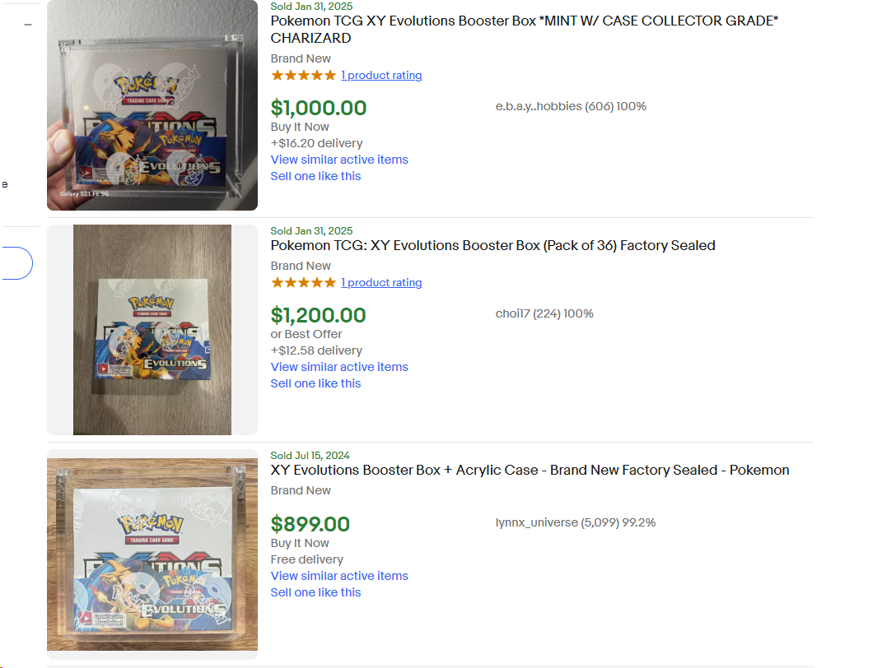This screenshot has height=668, width=896.
Task: Click the star rating on the first listing
Action: (x=303, y=76)
